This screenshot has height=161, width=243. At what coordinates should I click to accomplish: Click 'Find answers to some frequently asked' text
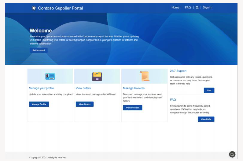(x=190, y=109)
